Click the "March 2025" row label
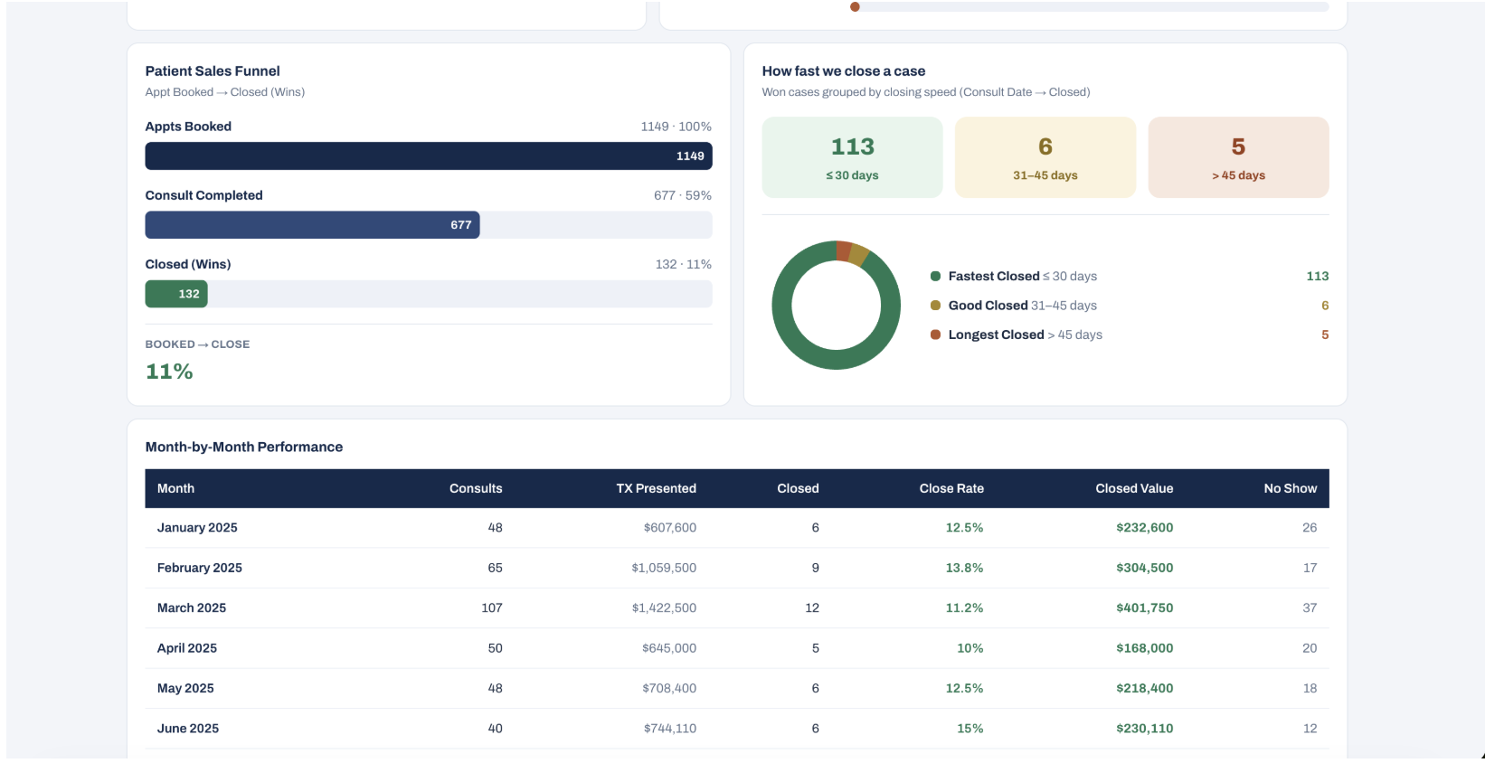 192,608
